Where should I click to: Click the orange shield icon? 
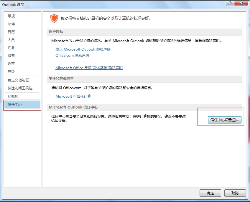coord(54,18)
